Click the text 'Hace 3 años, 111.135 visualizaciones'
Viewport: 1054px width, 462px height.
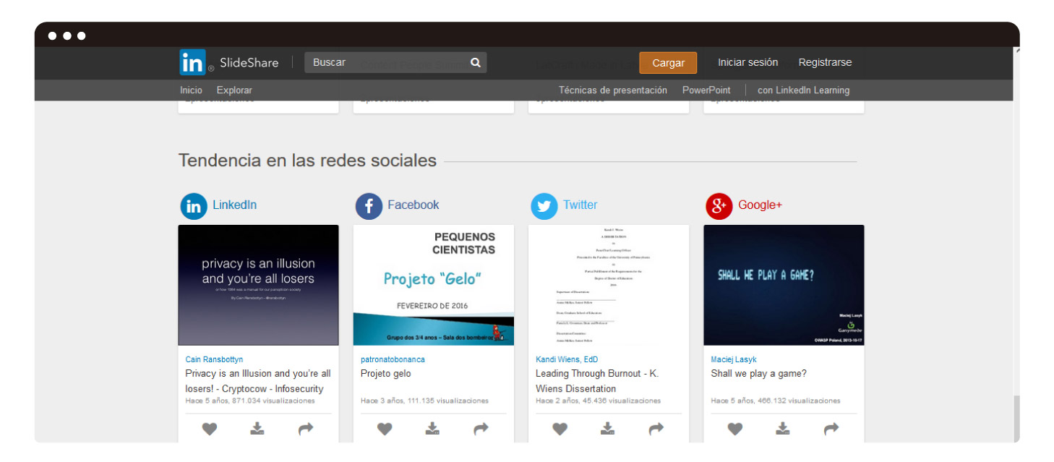(424, 401)
